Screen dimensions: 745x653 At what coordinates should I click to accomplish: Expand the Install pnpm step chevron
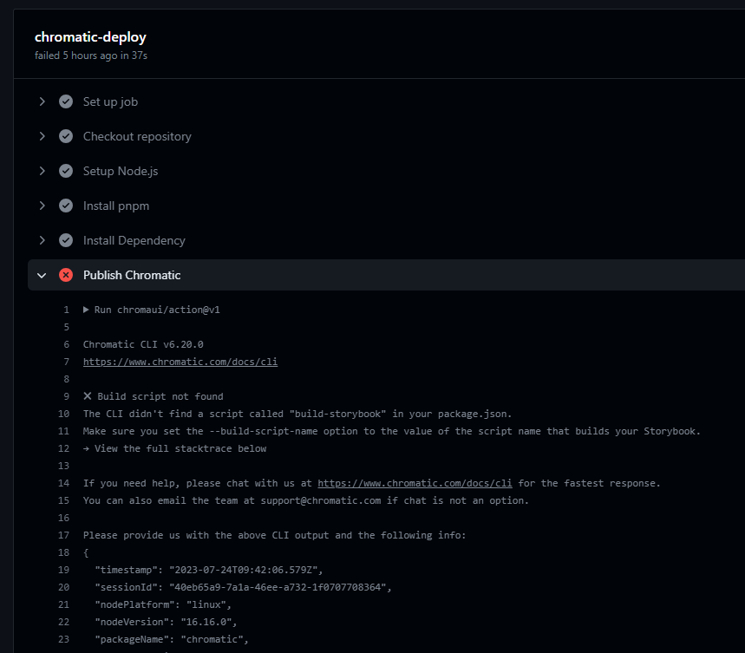click(42, 206)
